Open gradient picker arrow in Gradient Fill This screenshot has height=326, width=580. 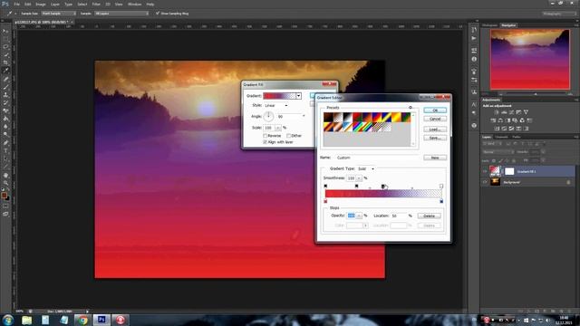(298, 96)
